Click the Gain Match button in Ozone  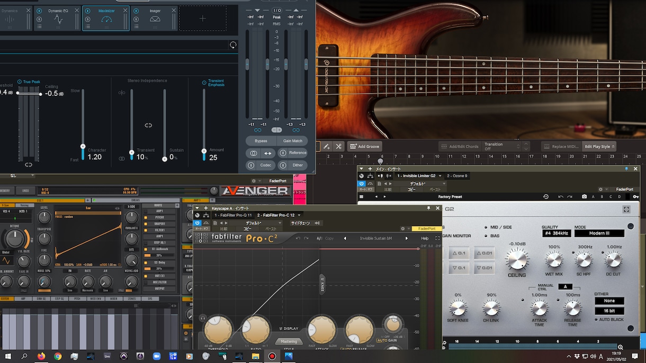tap(292, 141)
